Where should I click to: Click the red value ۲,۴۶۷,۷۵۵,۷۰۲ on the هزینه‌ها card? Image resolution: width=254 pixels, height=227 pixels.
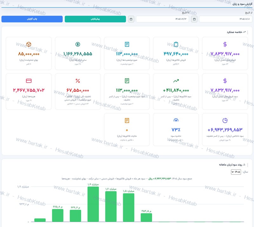pos(29,90)
